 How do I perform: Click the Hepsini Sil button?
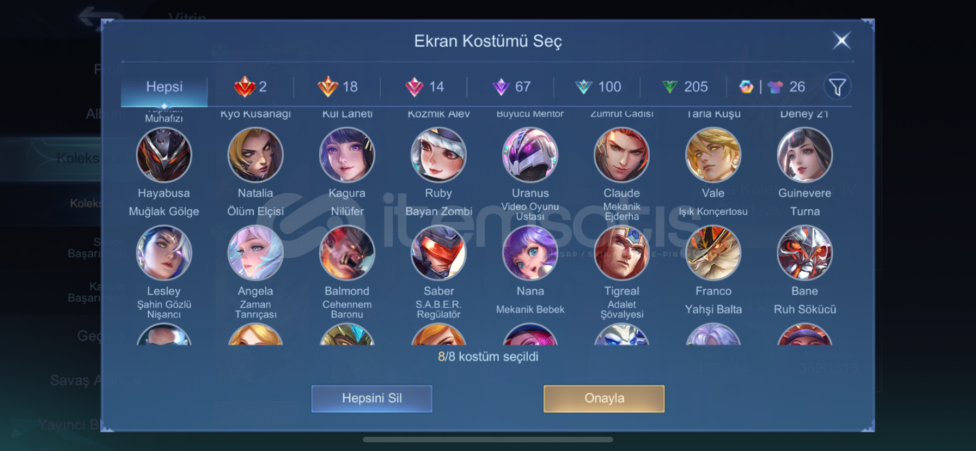pyautogui.click(x=372, y=399)
